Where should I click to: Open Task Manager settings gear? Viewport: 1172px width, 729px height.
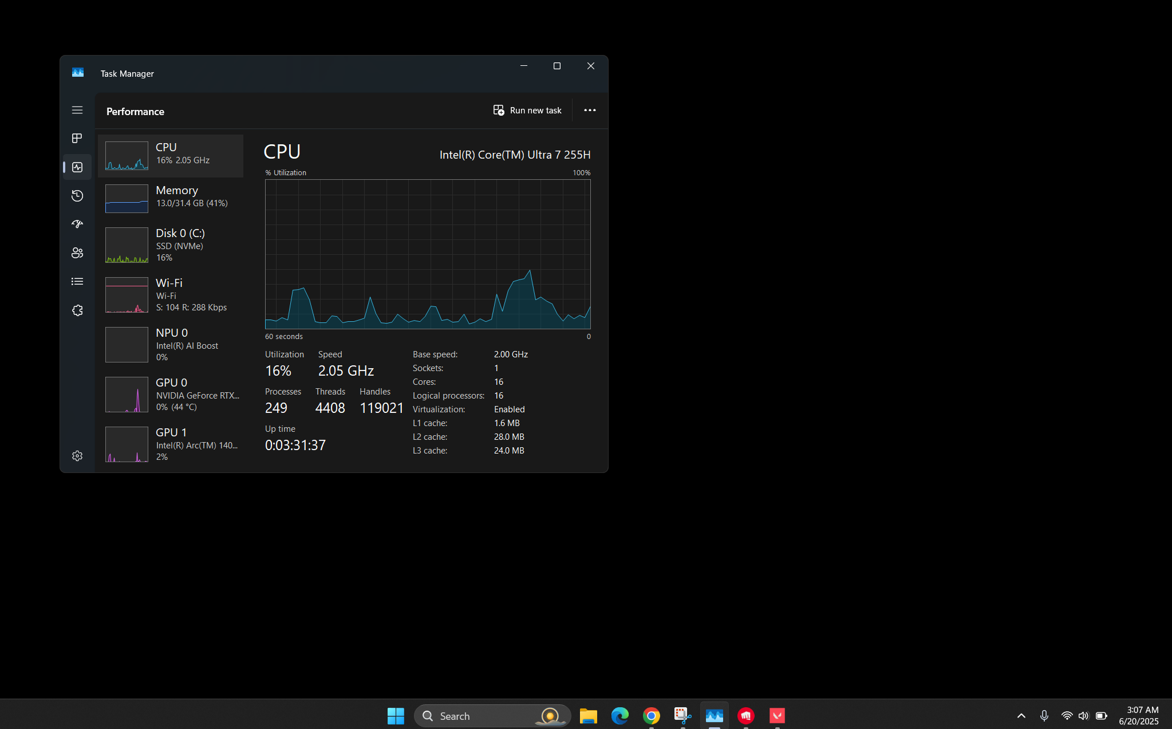click(77, 456)
